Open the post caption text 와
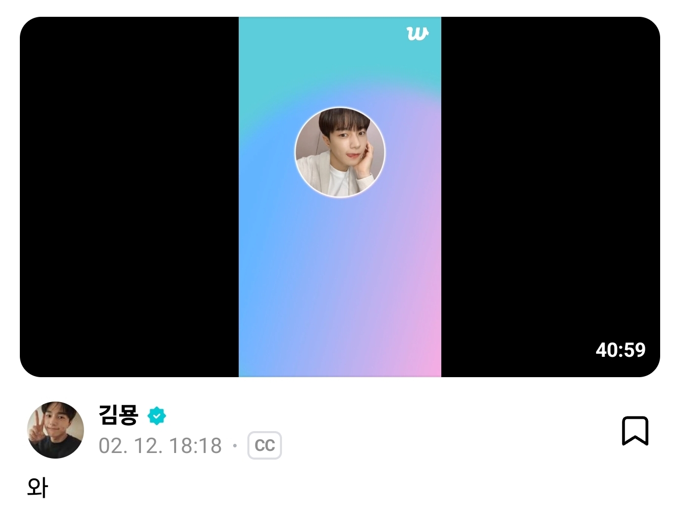 coord(38,487)
